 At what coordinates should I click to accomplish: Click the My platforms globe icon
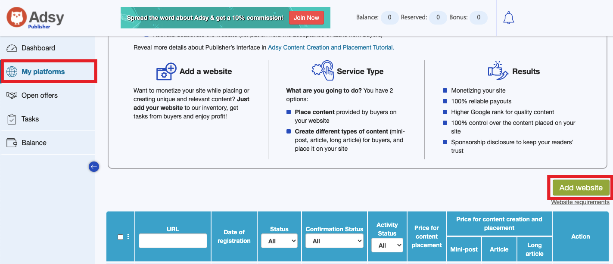(12, 71)
